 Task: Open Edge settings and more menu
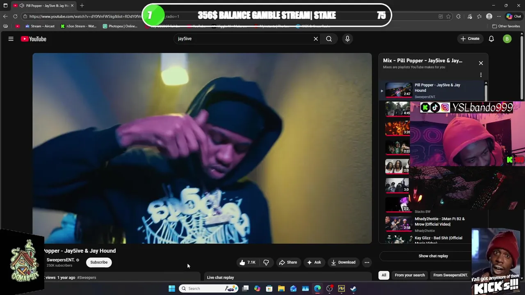click(499, 16)
